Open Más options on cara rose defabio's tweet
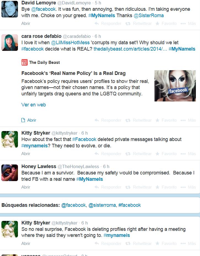 coord(188,120)
